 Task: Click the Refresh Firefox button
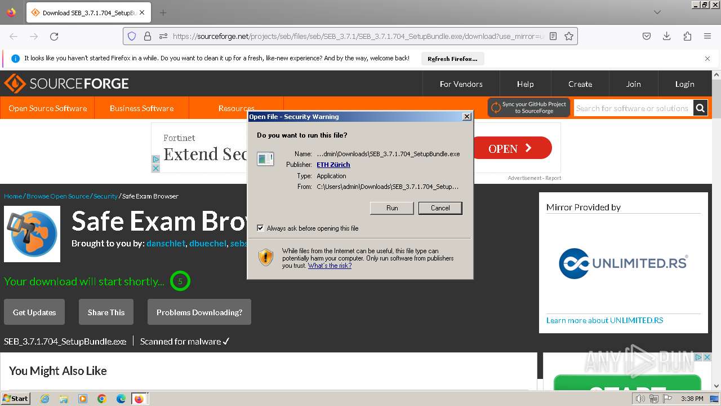452,59
